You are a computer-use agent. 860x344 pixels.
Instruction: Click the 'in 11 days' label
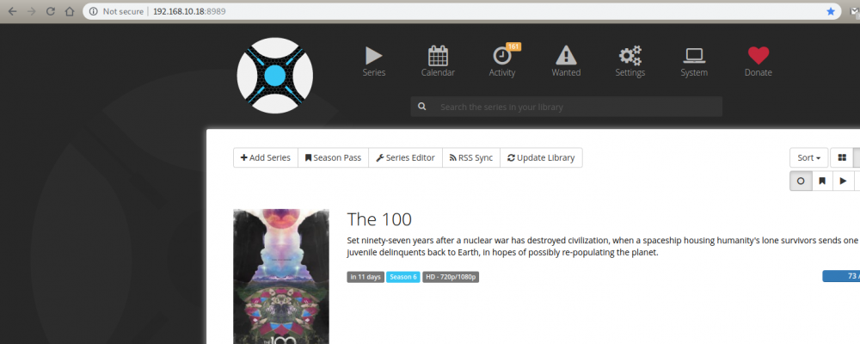365,277
